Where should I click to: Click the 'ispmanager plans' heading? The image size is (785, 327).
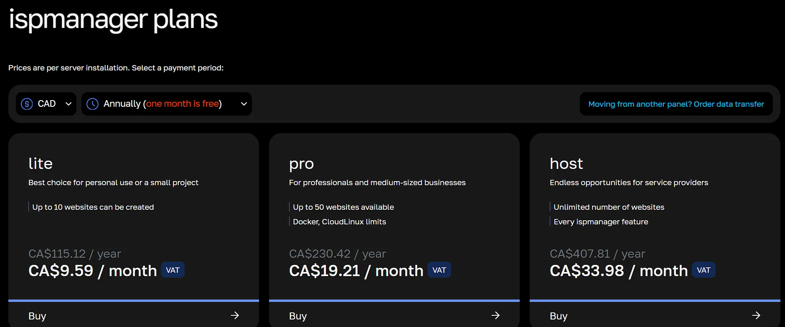click(113, 20)
